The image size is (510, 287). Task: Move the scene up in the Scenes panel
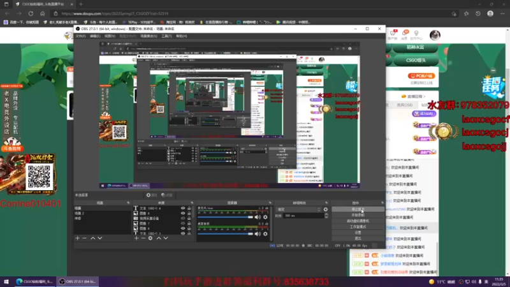[x=92, y=238]
